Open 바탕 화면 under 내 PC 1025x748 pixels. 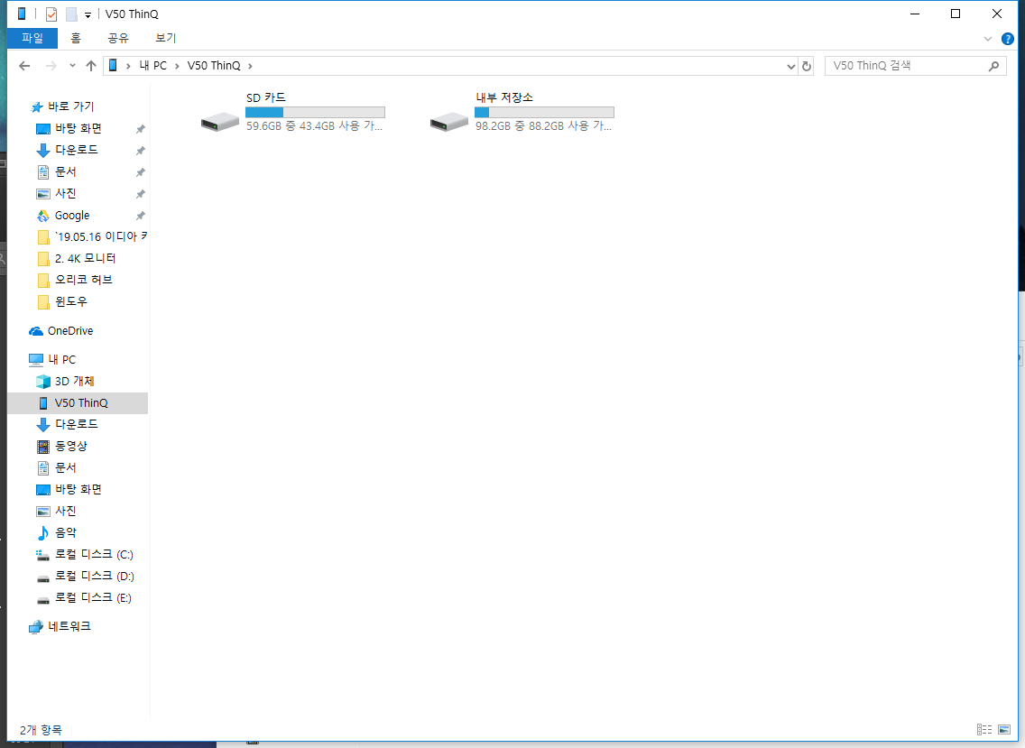pos(78,489)
